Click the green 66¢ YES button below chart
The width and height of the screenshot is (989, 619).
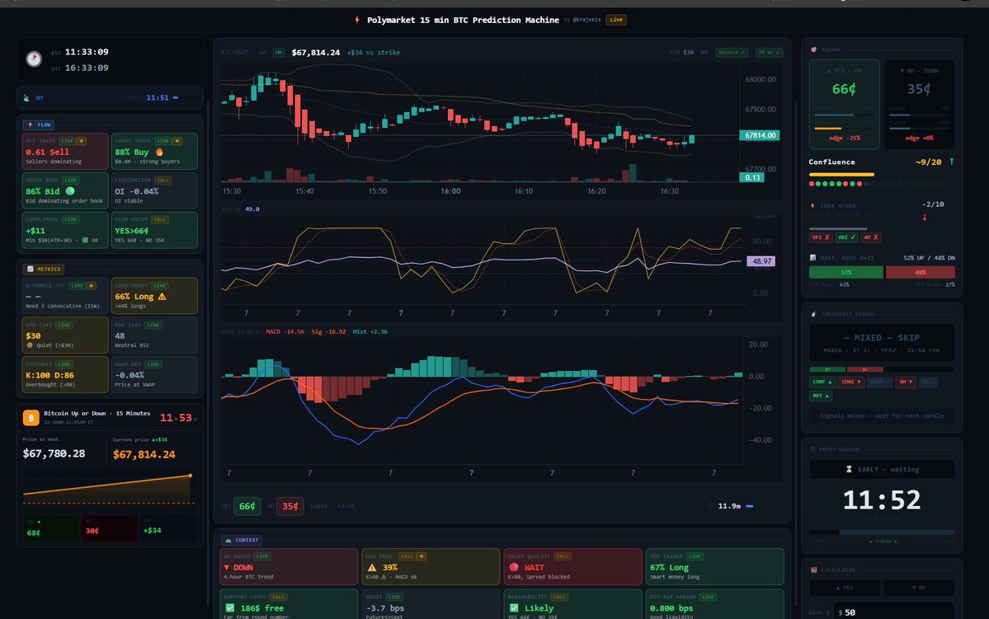[x=247, y=506]
